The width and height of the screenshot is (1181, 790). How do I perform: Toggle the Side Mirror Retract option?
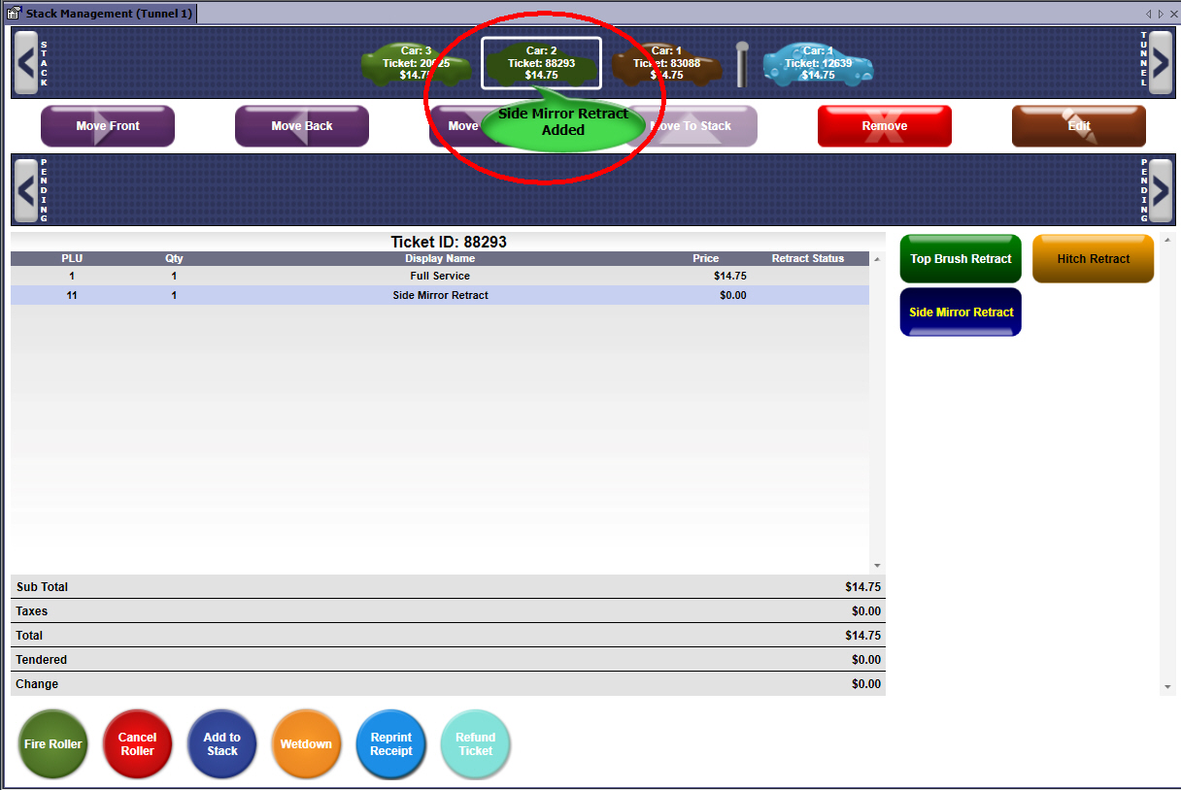click(x=961, y=313)
